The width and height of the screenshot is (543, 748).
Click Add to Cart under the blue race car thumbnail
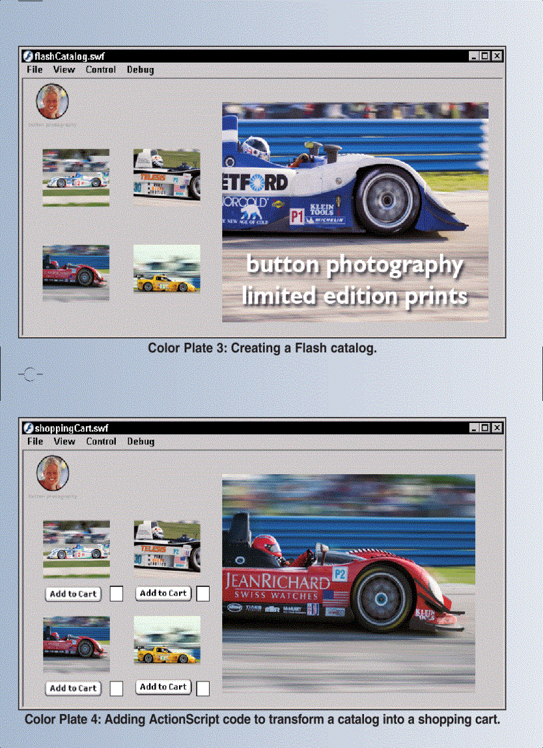coord(73,593)
